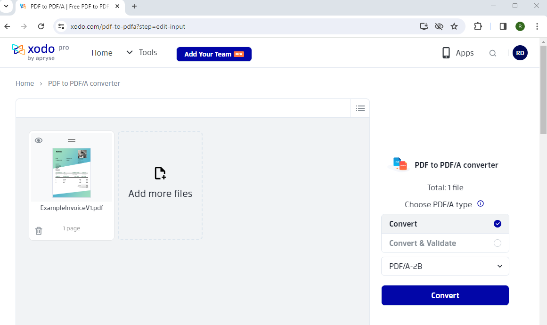Click the Add more files box
Viewport: 547px width, 325px height.
(160, 186)
